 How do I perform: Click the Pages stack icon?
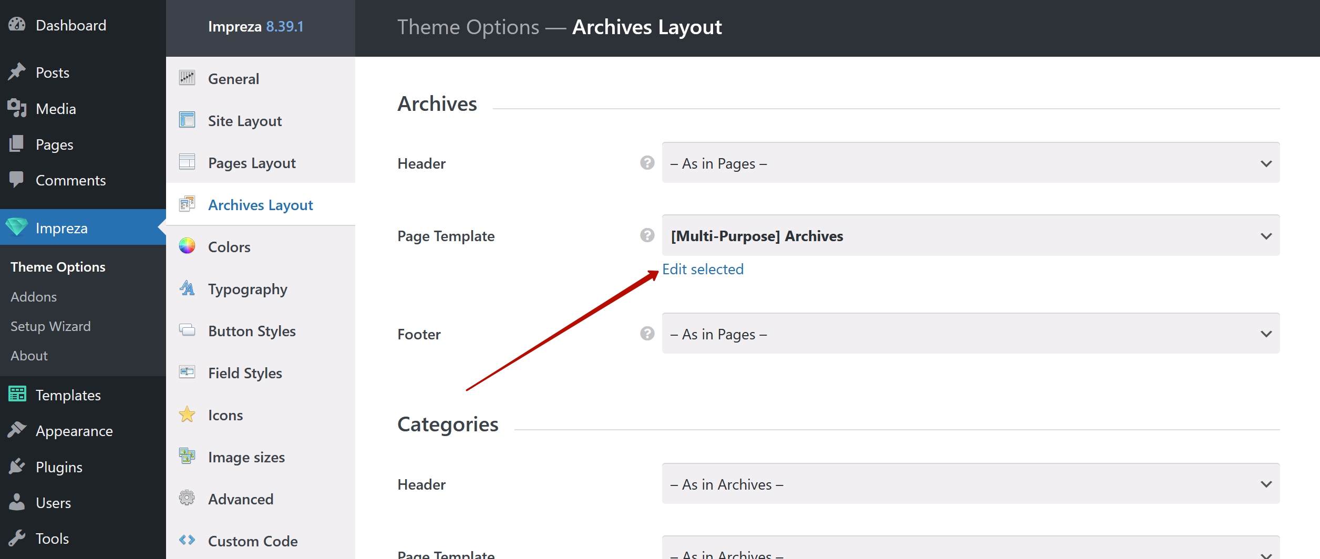(x=17, y=143)
